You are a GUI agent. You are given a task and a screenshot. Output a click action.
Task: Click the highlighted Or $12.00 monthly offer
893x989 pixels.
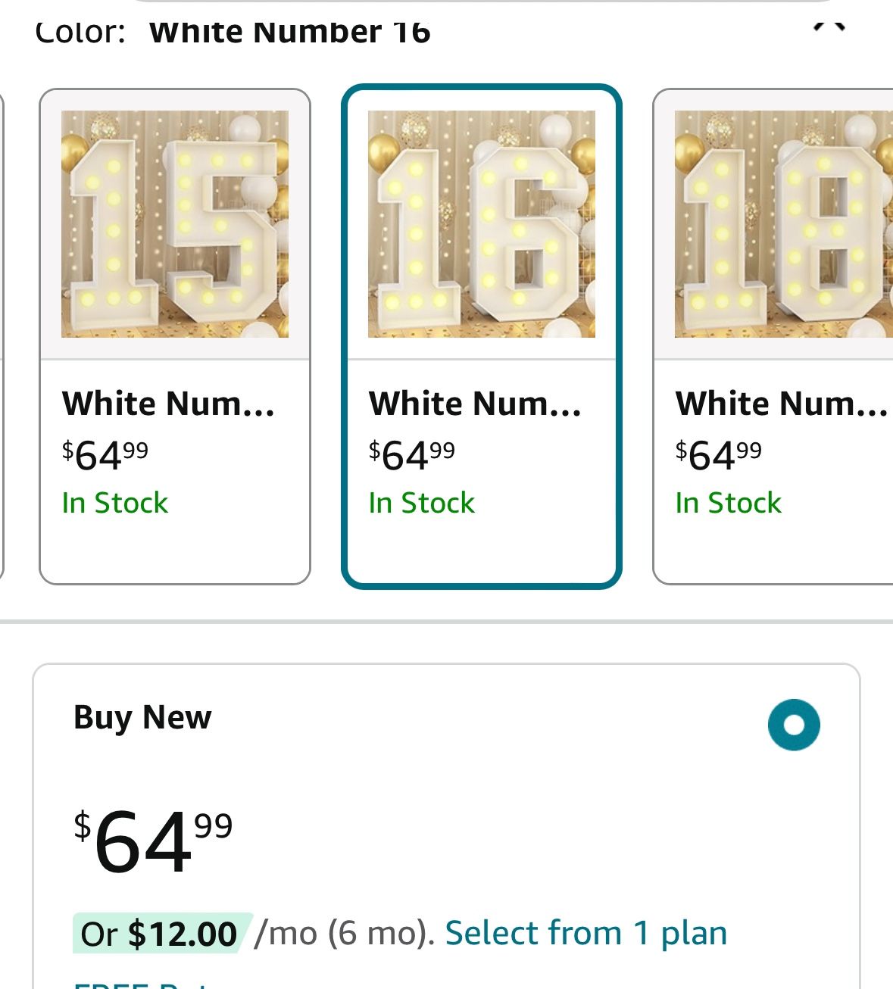(x=161, y=934)
